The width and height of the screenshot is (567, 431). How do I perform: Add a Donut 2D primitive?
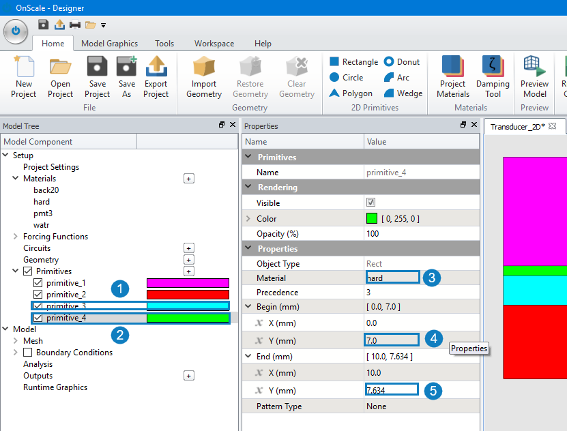pyautogui.click(x=402, y=62)
